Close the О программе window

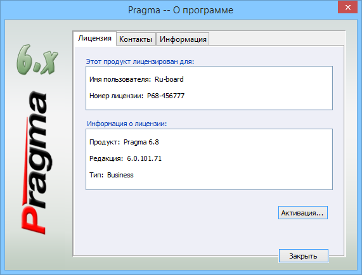click(347, 7)
